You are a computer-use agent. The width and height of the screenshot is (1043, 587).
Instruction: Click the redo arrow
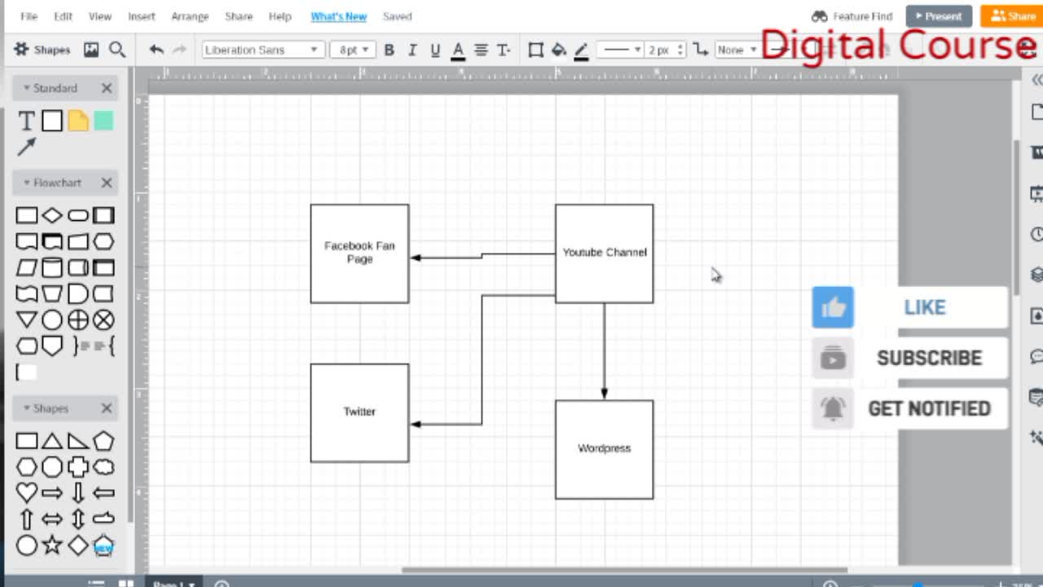(181, 50)
